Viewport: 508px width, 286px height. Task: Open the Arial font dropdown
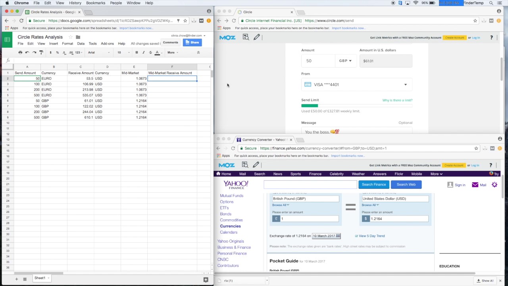99,52
